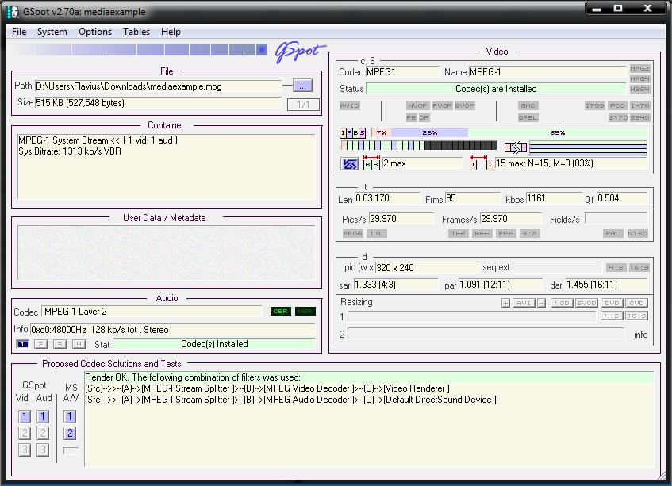Click the I-frame distance icon
Viewport: 672px width, 486px height.
[482, 163]
